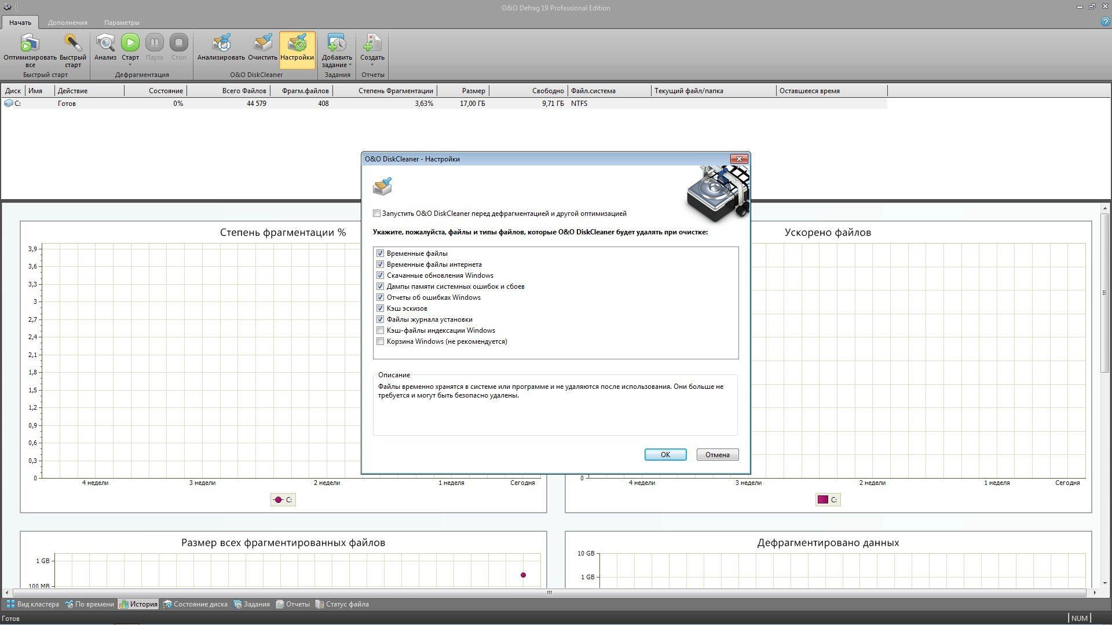Click Фрагм.файлов column header
Viewport: 1112px width, 625px height.
pos(302,91)
